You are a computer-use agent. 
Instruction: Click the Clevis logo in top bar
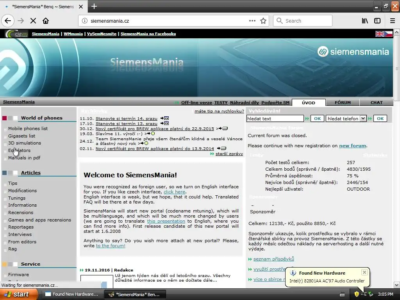[x=17, y=34]
